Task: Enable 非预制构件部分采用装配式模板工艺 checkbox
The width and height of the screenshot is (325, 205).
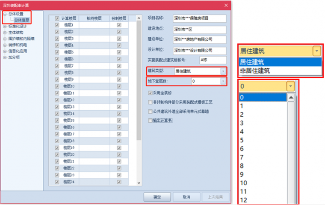Action: (150, 102)
